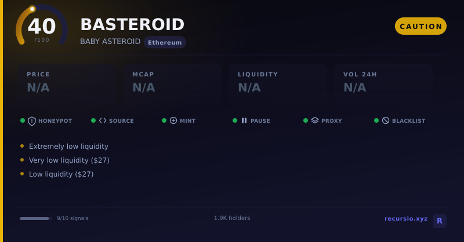Click the Blacklist prohibited icon

(386, 120)
